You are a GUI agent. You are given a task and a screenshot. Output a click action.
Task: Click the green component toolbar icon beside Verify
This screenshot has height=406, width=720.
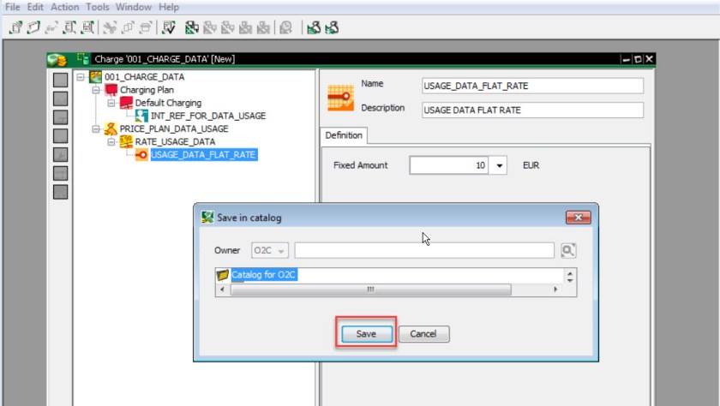coord(191,27)
